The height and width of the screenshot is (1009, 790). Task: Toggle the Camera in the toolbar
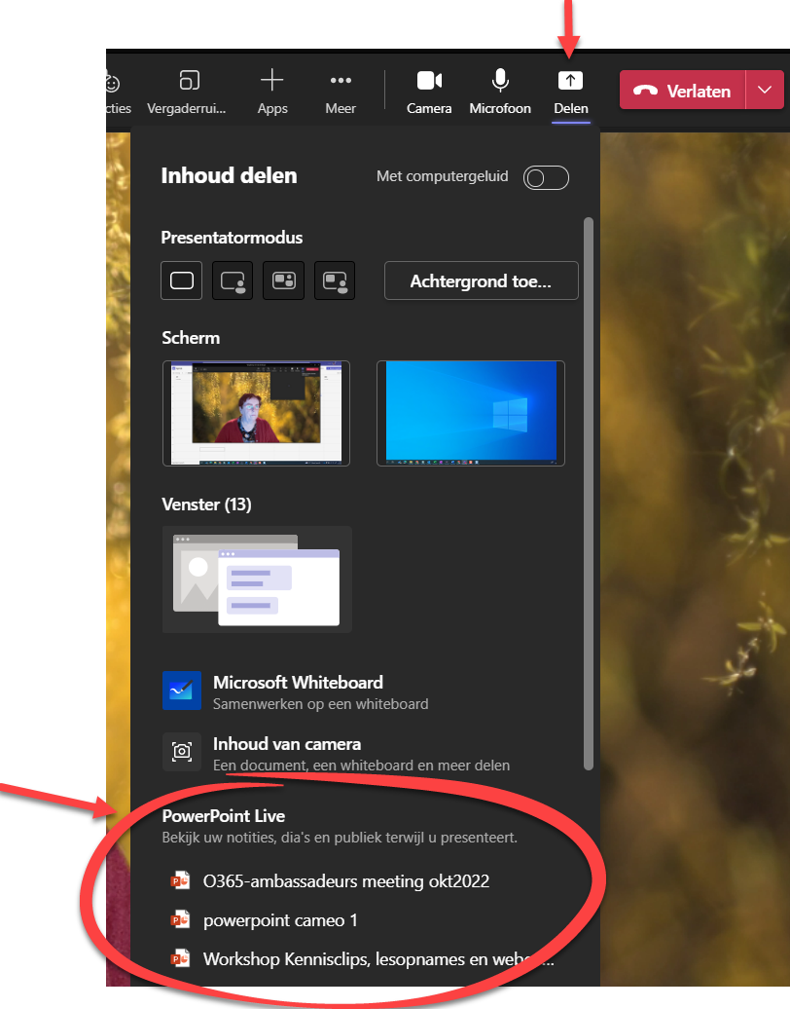tap(429, 92)
